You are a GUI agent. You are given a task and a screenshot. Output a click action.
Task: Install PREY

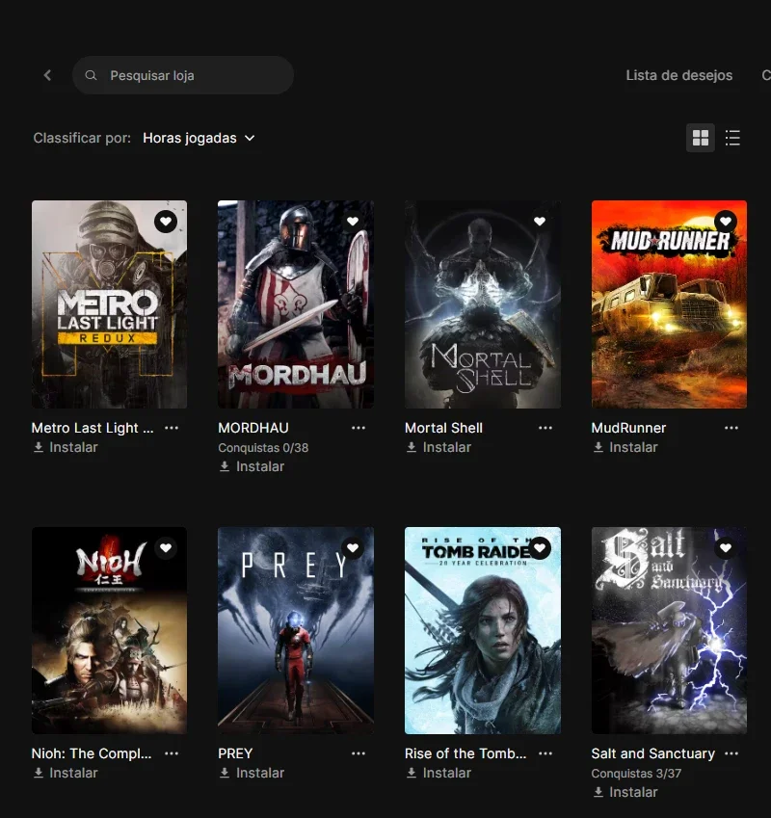252,773
